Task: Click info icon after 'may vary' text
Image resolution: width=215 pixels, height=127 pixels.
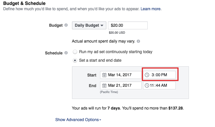Action: point(138,41)
